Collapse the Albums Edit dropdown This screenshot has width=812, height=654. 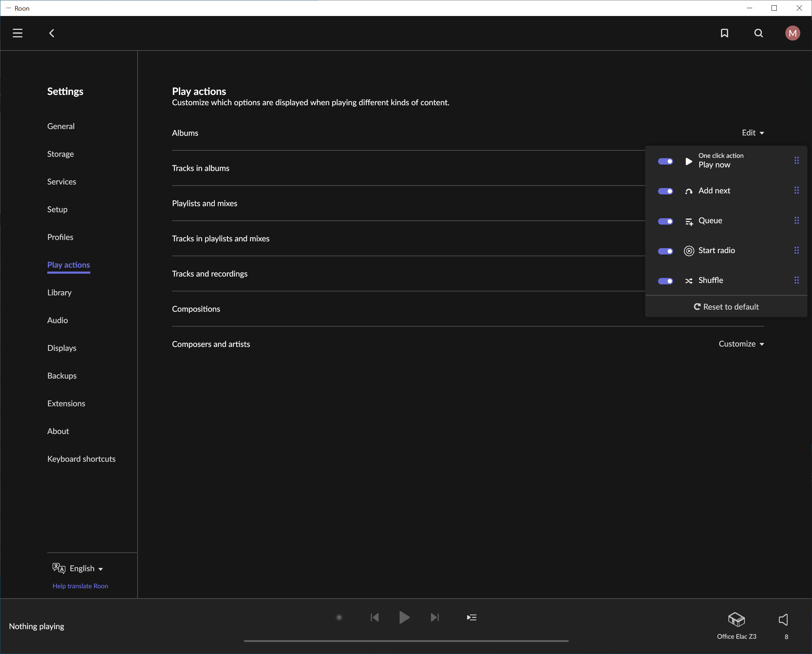[753, 133]
